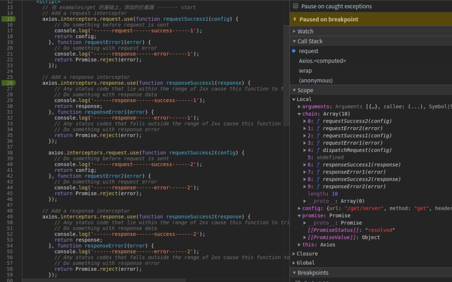Select the wrap call stack frame

pos(305,70)
